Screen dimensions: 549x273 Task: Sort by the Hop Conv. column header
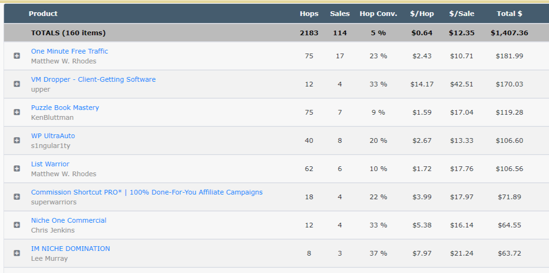pos(379,14)
